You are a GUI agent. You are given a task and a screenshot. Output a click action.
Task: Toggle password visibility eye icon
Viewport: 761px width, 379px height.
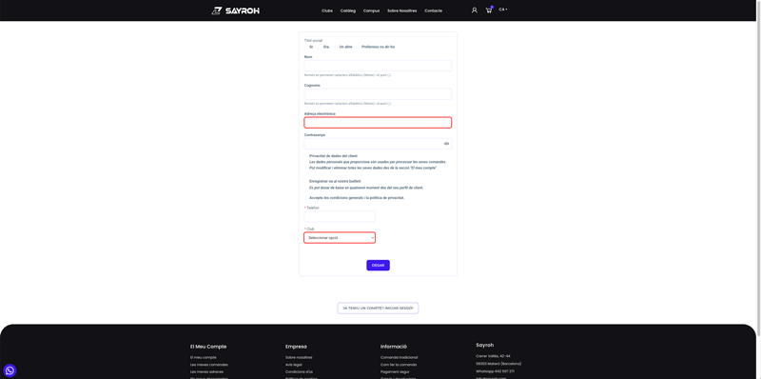pos(446,144)
